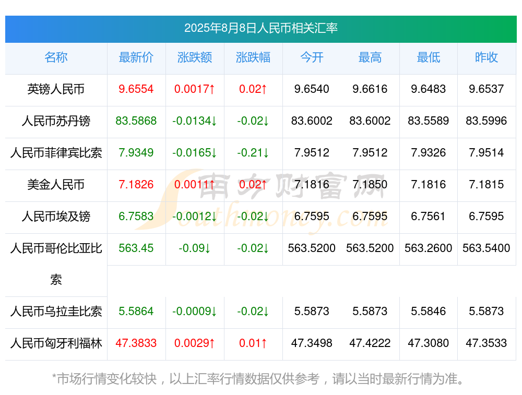Click 人民币苏丹镑 change percent -0.02↓
The image size is (522, 395).
(253, 121)
